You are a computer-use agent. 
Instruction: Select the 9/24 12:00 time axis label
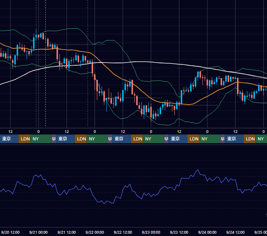pos(235,232)
